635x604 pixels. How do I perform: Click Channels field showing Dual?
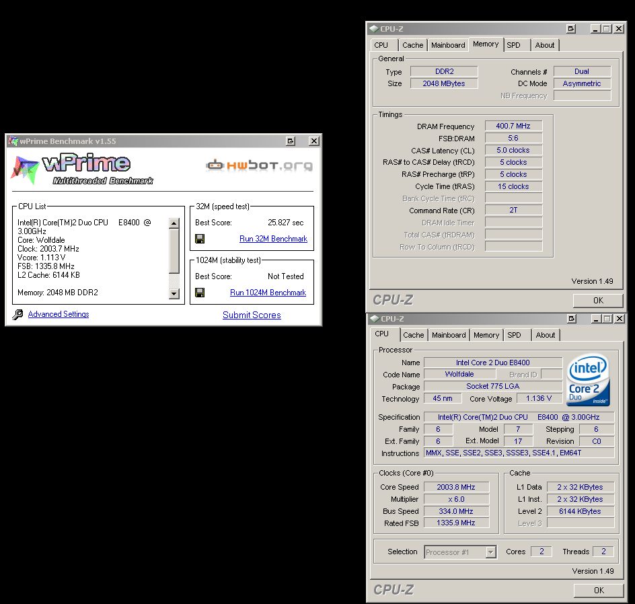click(582, 71)
